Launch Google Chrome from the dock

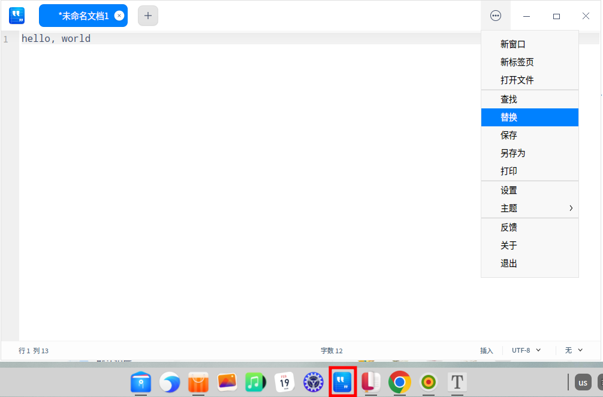(x=400, y=383)
